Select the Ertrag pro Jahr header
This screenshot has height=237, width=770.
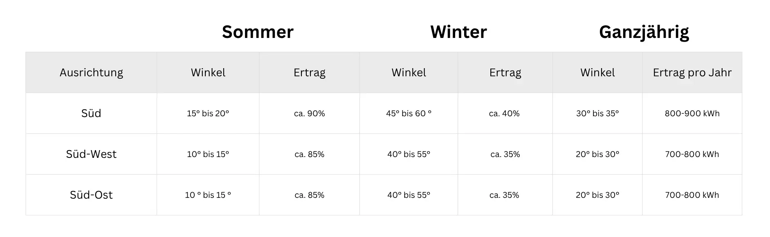tap(692, 73)
